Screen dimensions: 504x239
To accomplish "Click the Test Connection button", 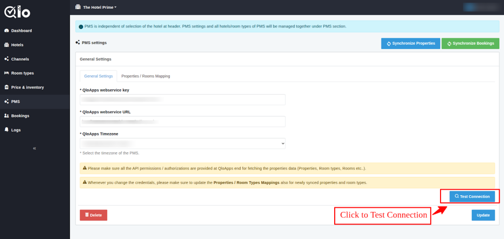I will point(472,196).
